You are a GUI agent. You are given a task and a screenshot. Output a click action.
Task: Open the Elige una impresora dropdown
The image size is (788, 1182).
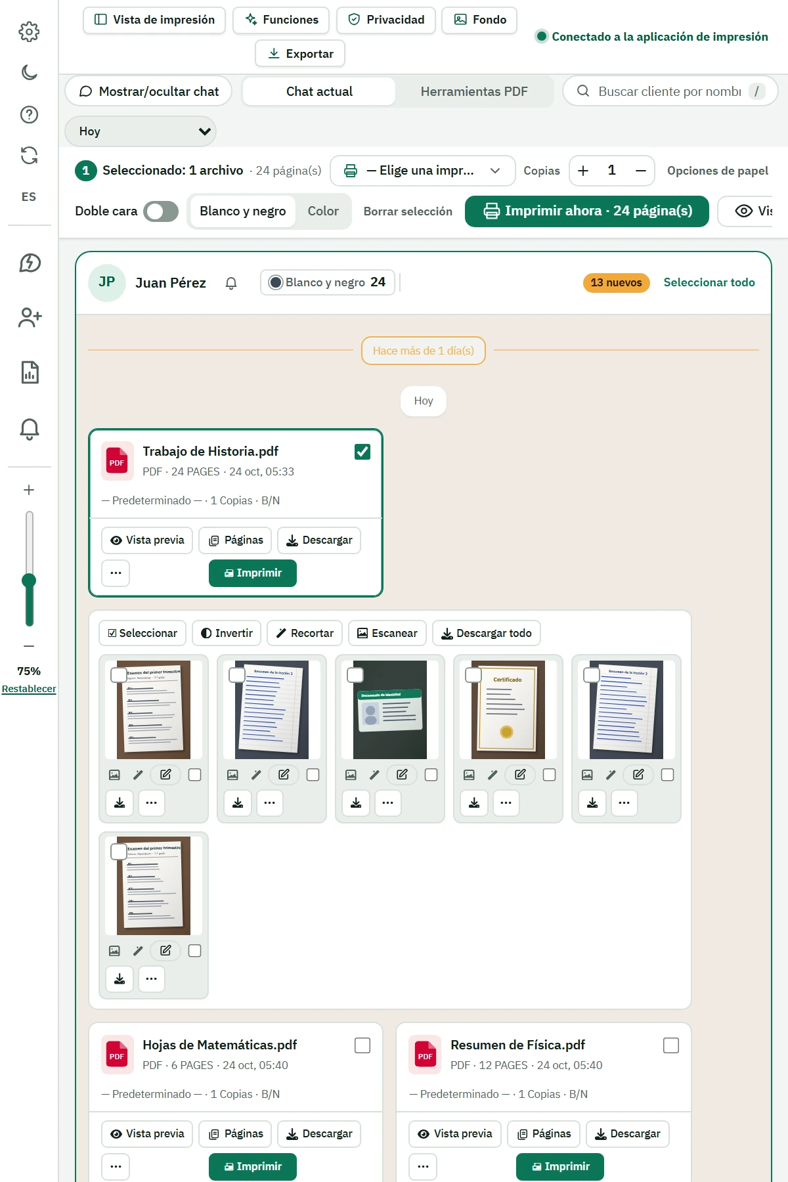click(423, 171)
